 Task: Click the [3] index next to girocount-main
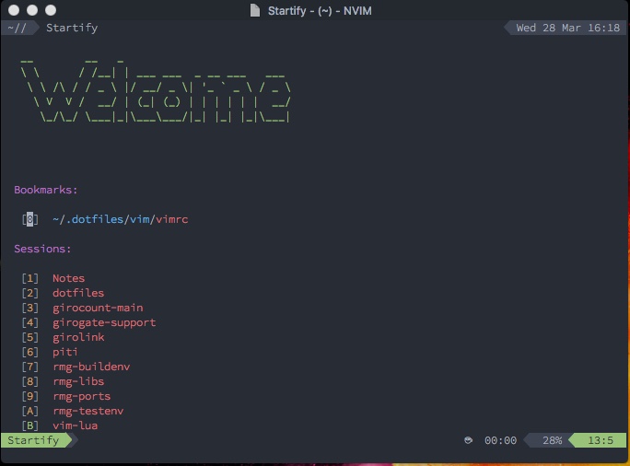tap(30, 309)
